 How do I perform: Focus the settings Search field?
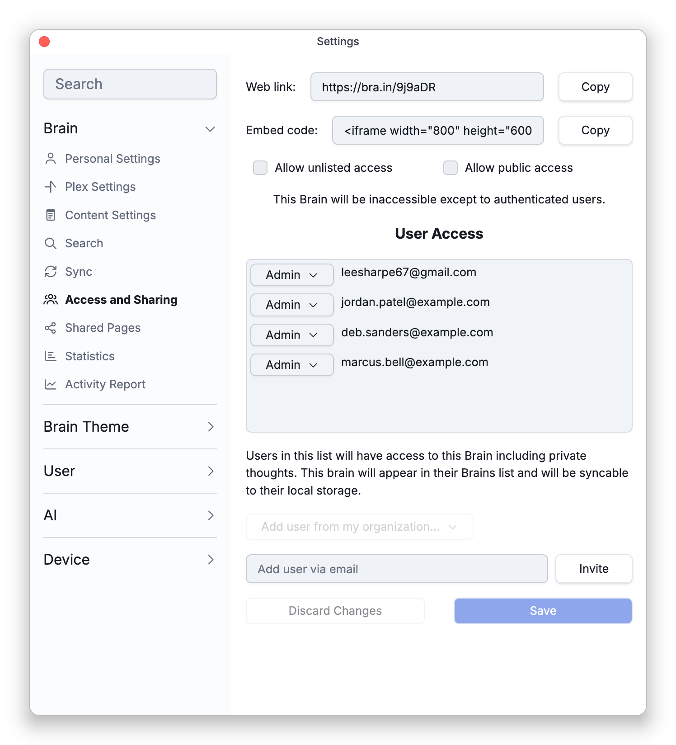click(130, 84)
